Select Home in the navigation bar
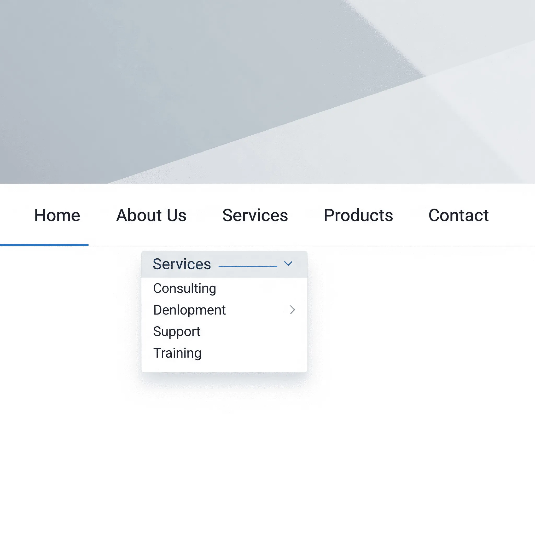 (57, 216)
